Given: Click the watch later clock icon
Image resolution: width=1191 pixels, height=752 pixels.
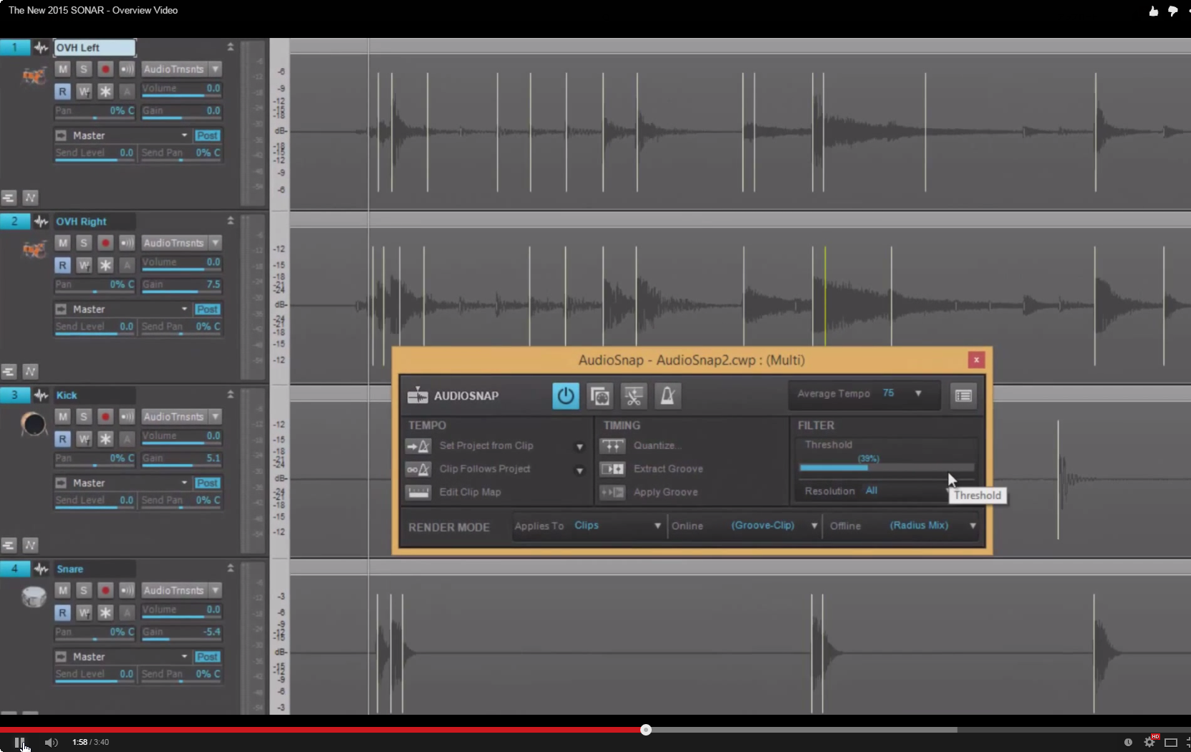Looking at the screenshot, I should pos(1128,742).
